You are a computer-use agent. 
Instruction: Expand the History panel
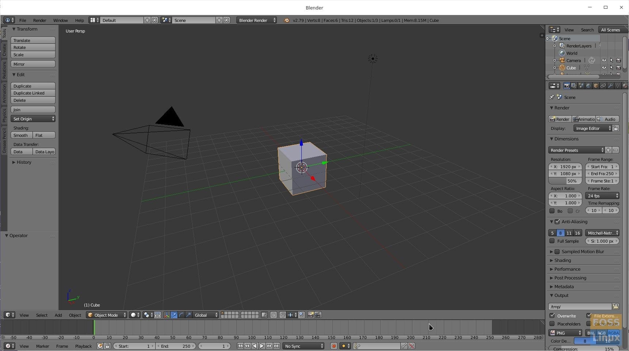24,162
